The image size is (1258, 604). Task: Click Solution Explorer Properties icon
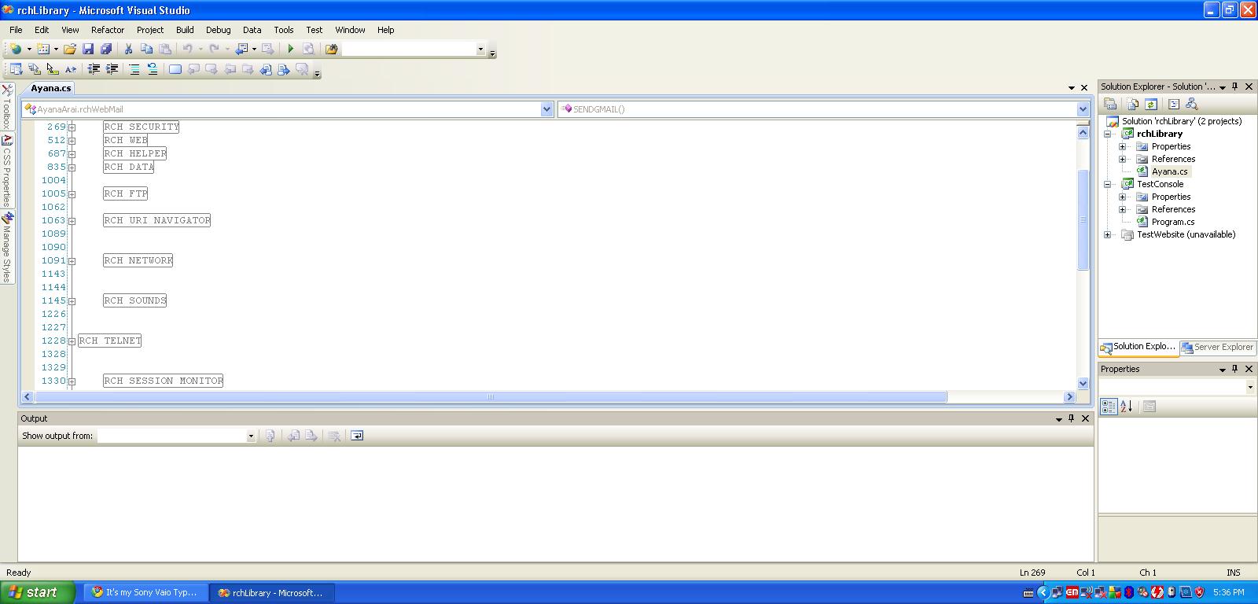pyautogui.click(x=1110, y=104)
